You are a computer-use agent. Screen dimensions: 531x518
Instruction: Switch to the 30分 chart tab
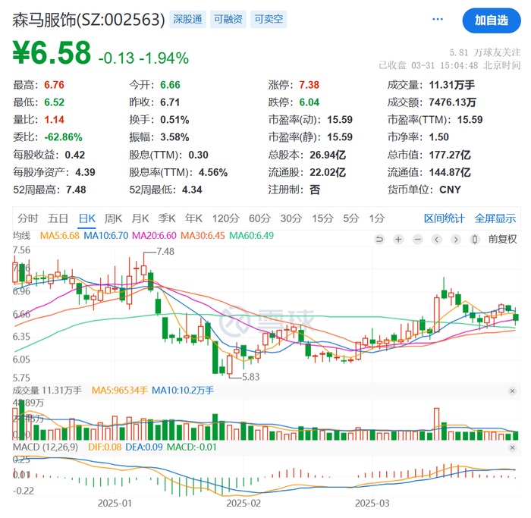(291, 218)
